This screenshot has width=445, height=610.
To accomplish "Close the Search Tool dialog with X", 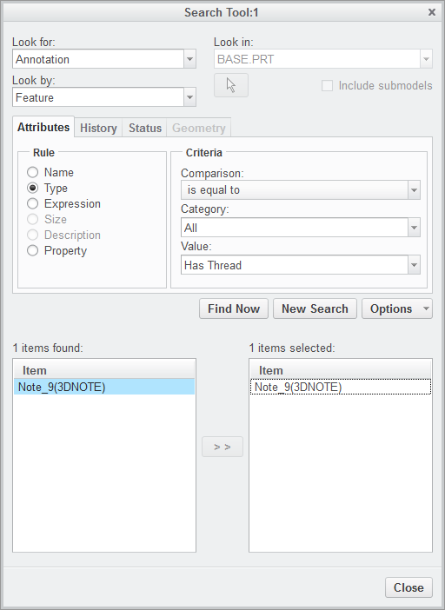I will click(x=432, y=12).
